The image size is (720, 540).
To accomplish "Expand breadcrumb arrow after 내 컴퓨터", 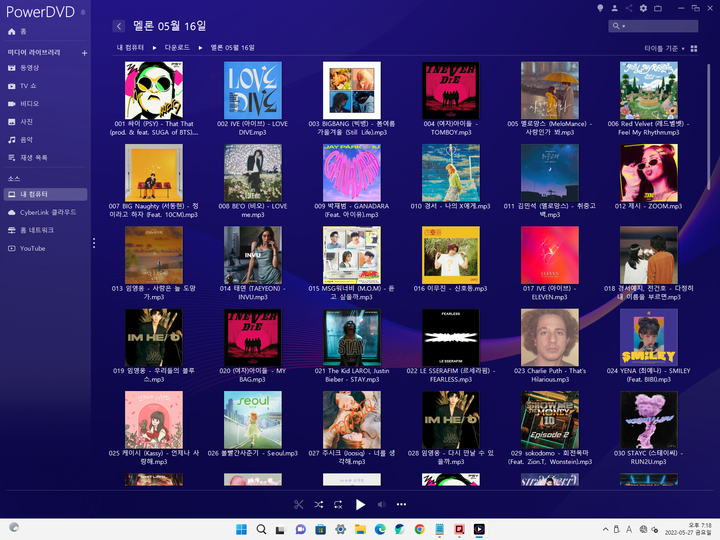I will (x=154, y=48).
